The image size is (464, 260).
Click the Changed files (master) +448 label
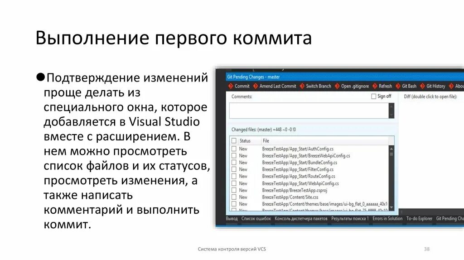pos(263,130)
